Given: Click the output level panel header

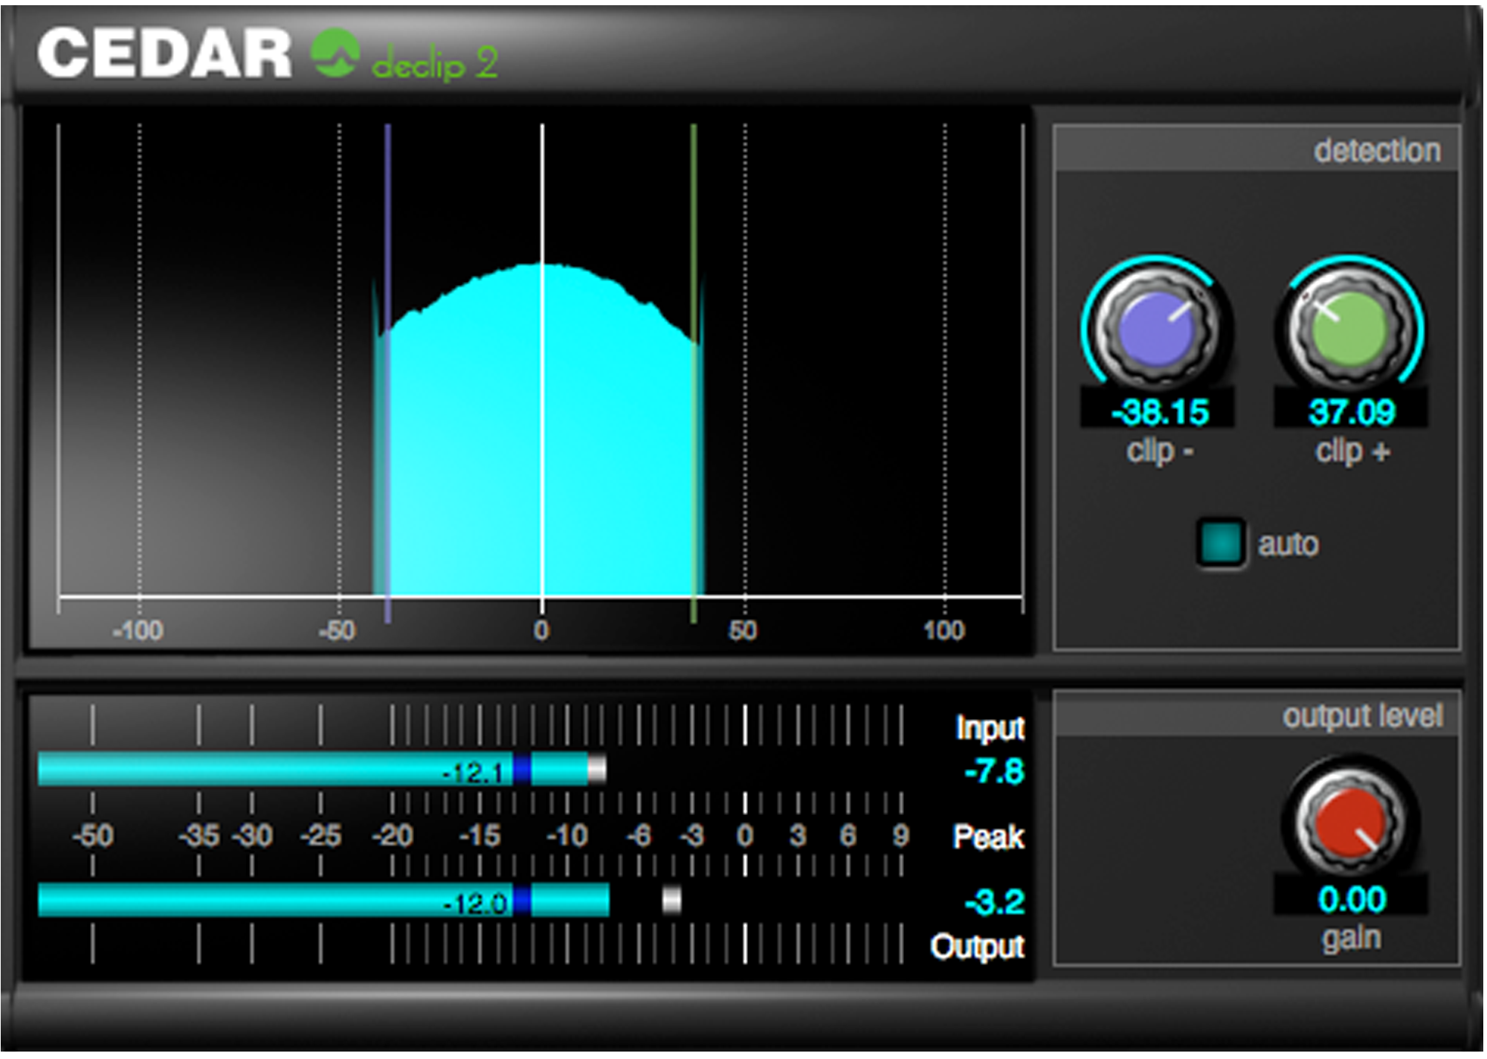Looking at the screenshot, I should (x=1257, y=715).
